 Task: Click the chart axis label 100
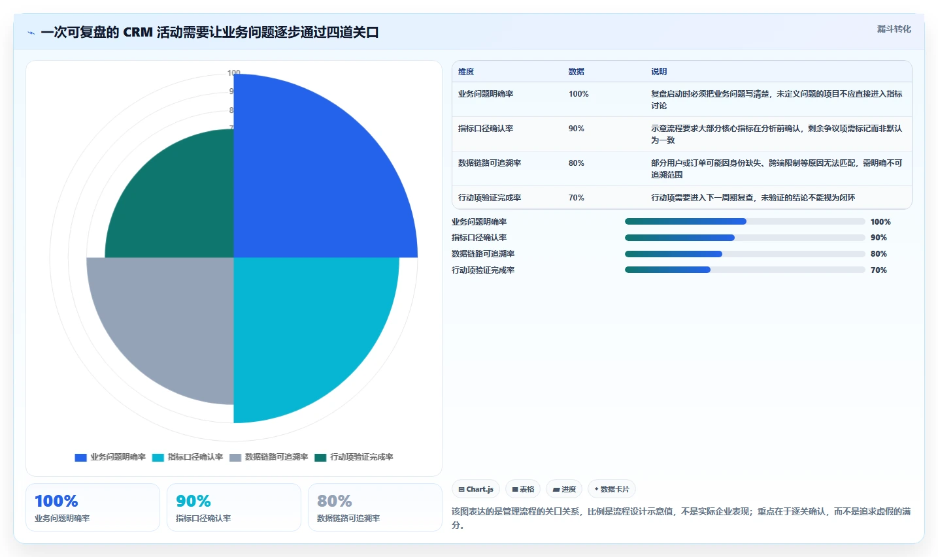click(x=234, y=72)
